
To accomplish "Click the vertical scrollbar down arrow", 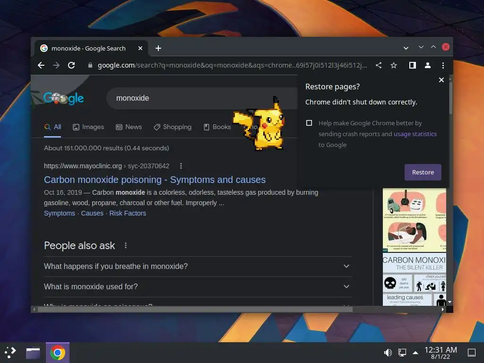I will (450, 302).
